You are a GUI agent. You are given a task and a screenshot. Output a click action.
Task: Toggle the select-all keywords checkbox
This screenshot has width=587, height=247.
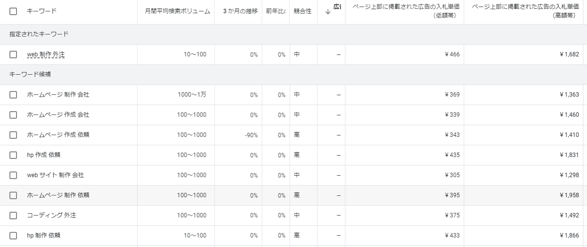(x=13, y=11)
